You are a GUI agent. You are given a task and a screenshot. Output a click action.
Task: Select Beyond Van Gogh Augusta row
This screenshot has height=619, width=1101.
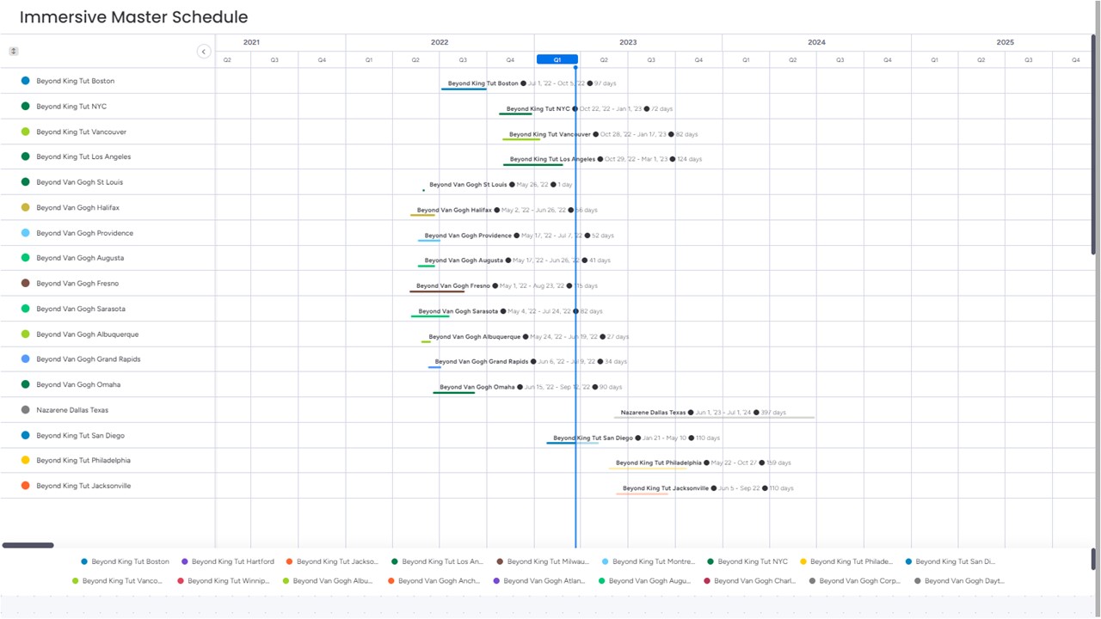point(108,258)
